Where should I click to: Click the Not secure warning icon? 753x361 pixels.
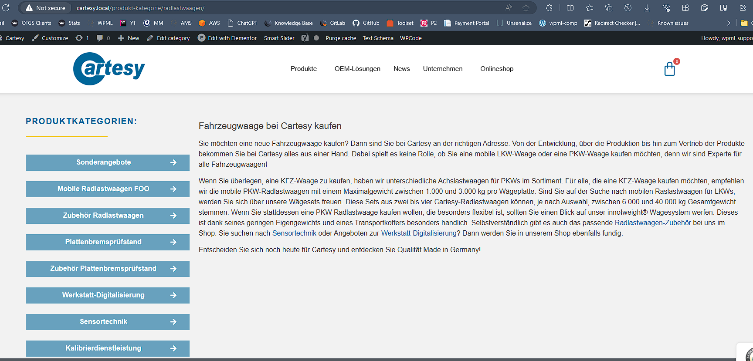pos(29,8)
